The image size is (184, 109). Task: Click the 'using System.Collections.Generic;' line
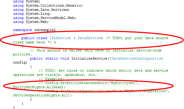pos(48,6)
